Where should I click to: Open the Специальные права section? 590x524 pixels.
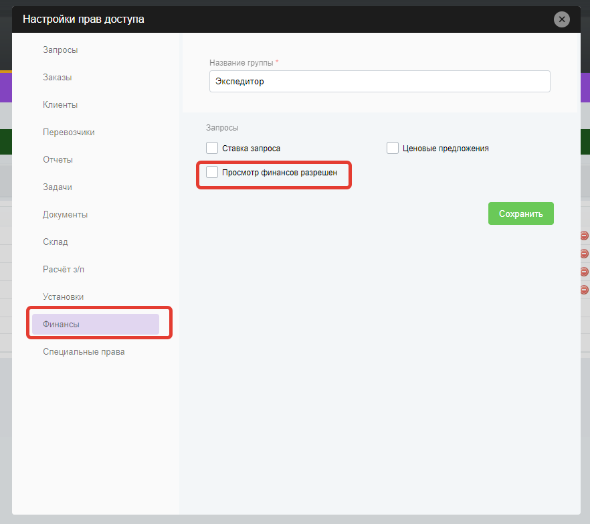(x=84, y=351)
